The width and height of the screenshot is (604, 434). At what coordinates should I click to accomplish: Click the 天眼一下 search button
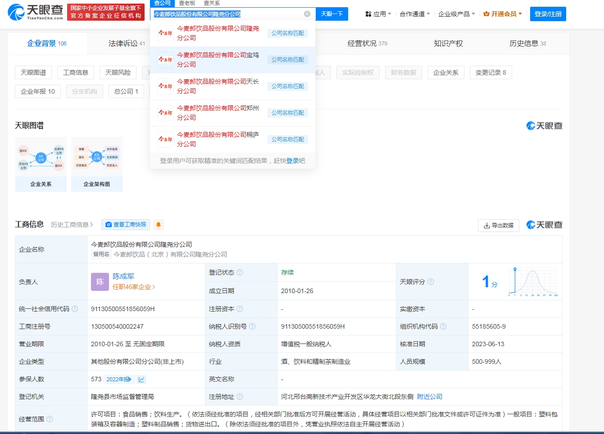click(x=332, y=14)
